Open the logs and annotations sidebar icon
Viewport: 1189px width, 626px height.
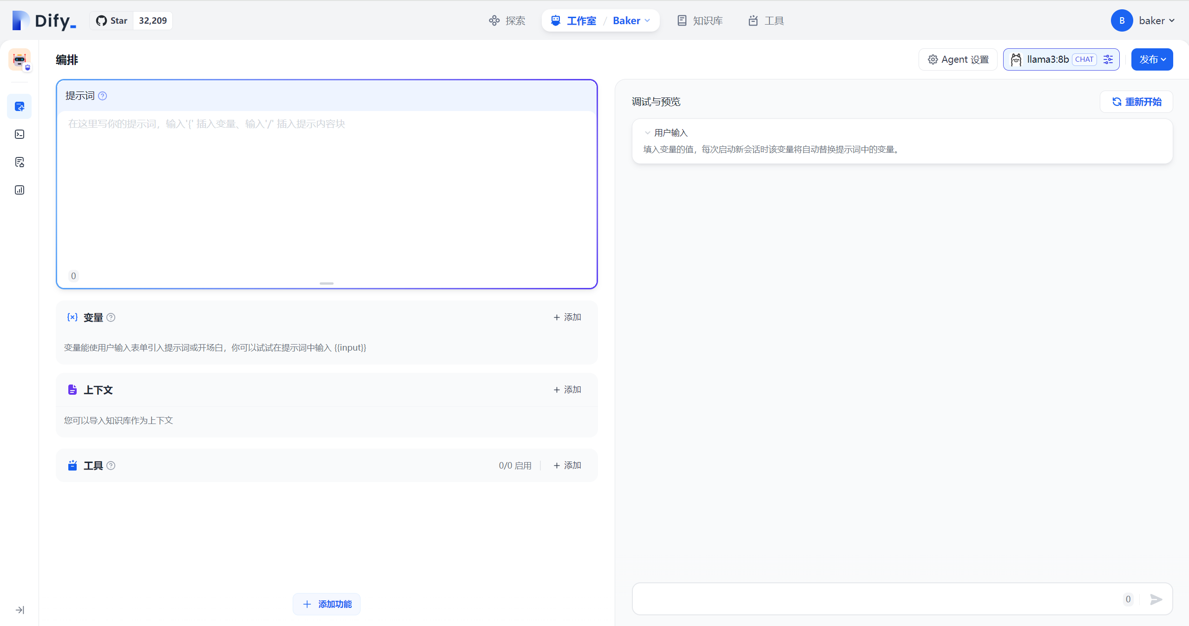pos(20,162)
